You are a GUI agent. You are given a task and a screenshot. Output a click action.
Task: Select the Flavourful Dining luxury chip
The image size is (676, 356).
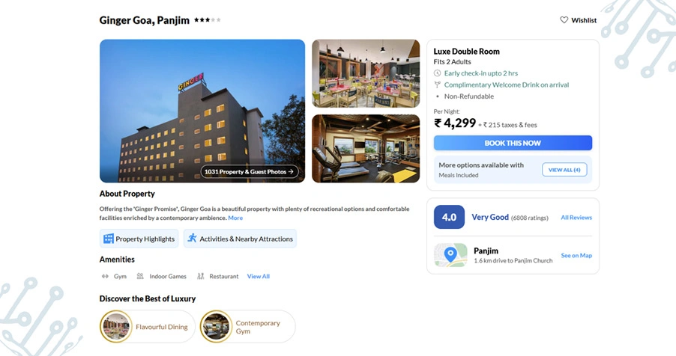(x=148, y=327)
